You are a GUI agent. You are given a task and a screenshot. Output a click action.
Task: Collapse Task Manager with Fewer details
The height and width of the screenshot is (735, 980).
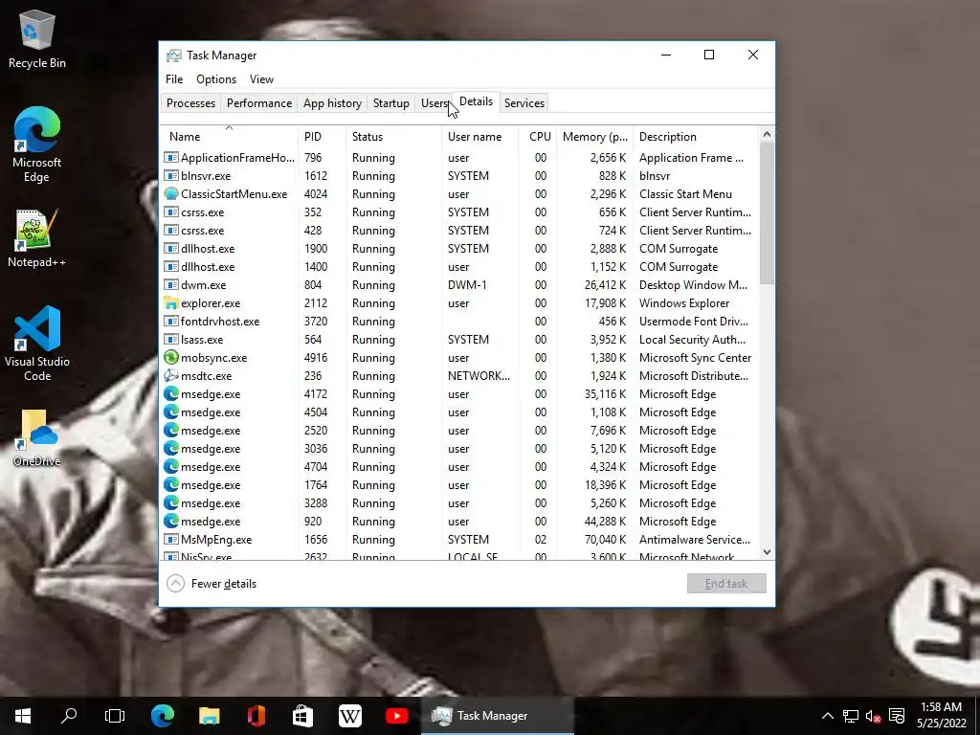212,584
